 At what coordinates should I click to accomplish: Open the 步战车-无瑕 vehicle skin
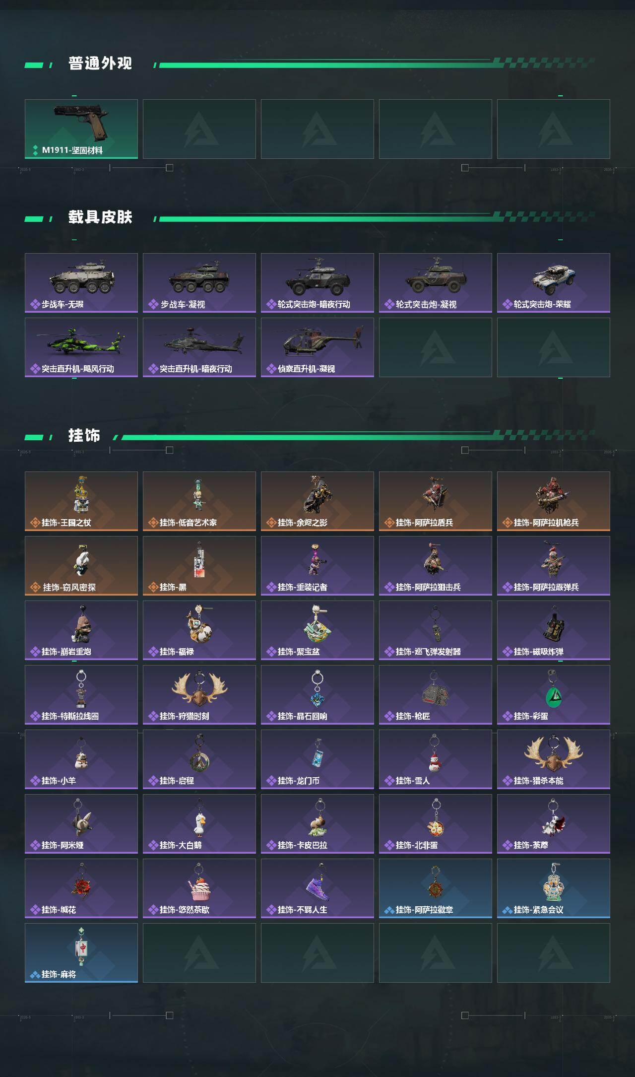pos(81,283)
